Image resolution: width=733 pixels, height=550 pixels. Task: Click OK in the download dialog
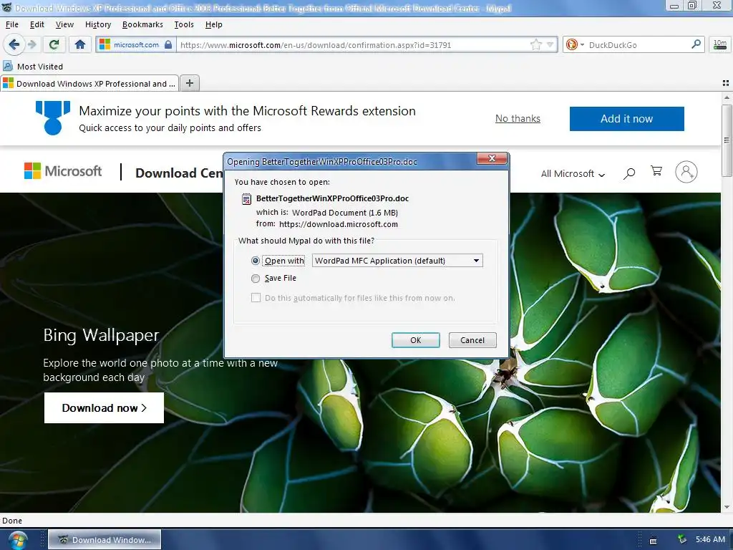tap(416, 340)
